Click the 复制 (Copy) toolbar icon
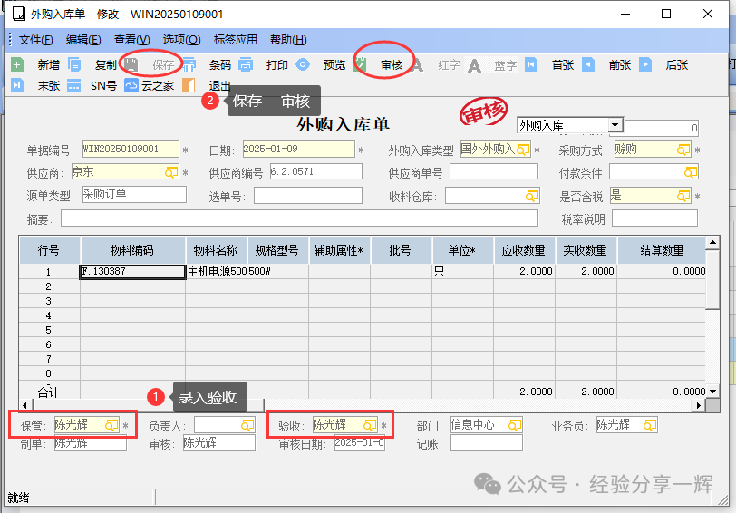 [x=75, y=65]
